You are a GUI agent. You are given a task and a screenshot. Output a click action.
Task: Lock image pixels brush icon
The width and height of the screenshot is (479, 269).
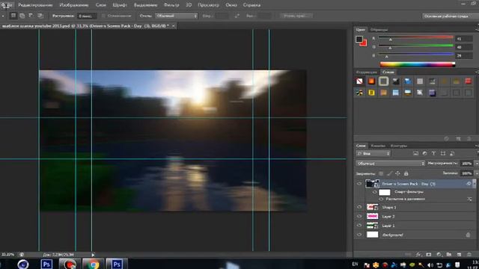[x=389, y=173]
